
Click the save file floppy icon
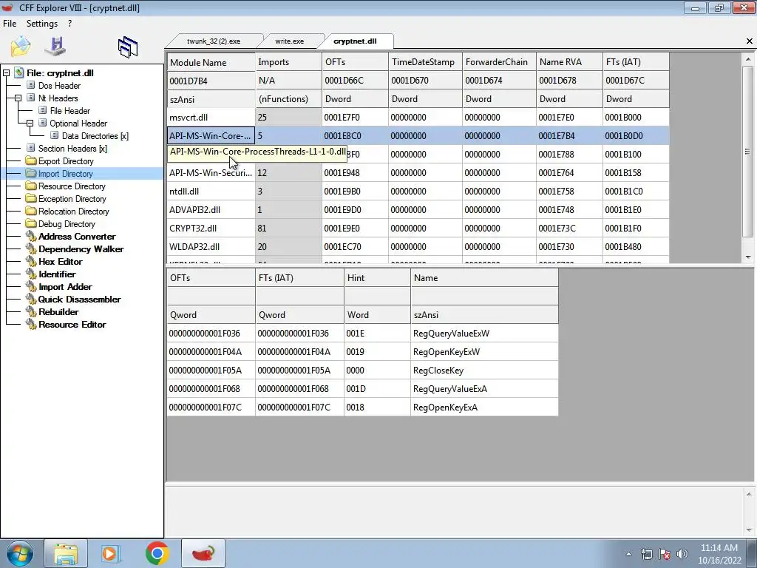[x=55, y=46]
